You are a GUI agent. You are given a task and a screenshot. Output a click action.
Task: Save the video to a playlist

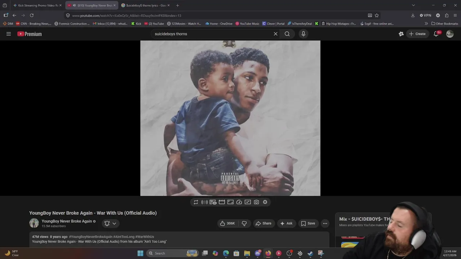(x=308, y=223)
